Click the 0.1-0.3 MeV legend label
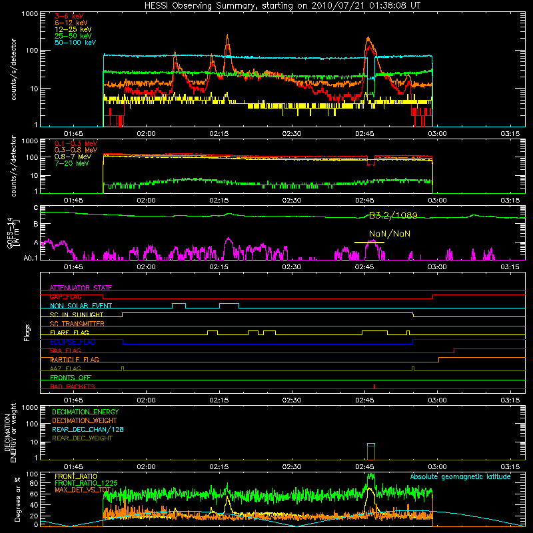Image resolution: width=533 pixels, height=533 pixels. [x=76, y=143]
